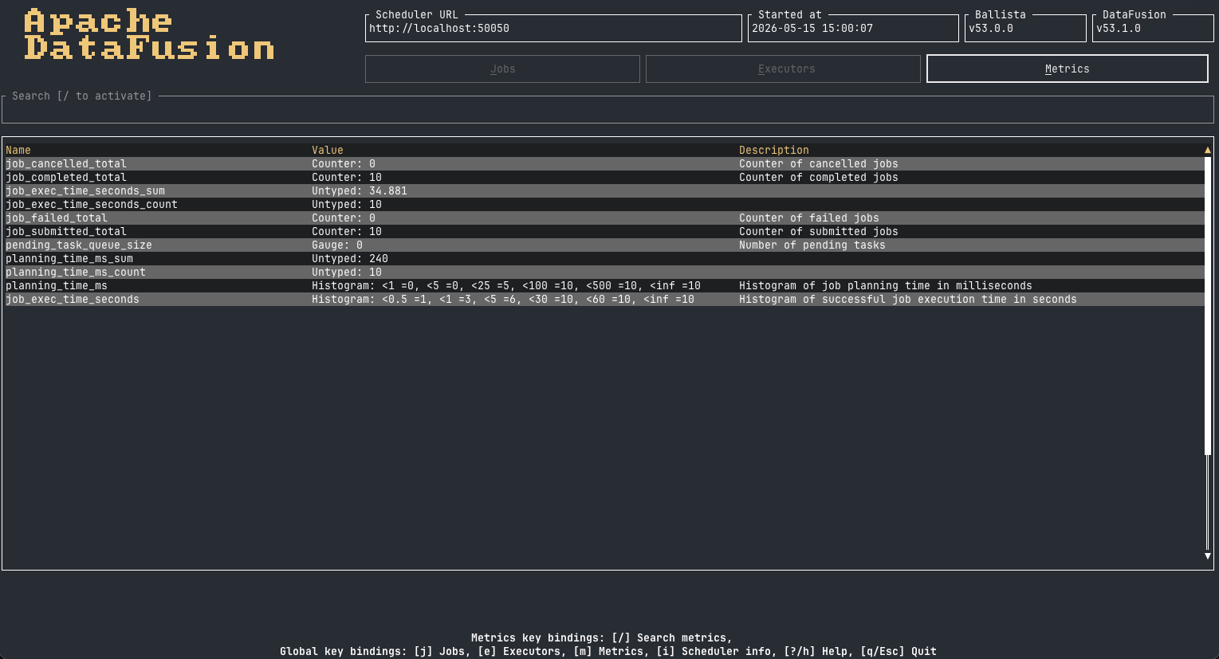1219x659 pixels.
Task: Click the 'Number of pending tasks' description
Action: [x=812, y=245]
